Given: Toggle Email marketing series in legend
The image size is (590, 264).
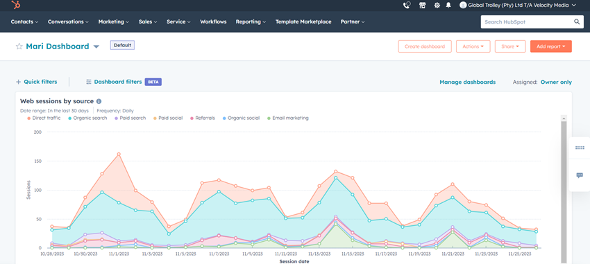Looking at the screenshot, I should (288, 118).
